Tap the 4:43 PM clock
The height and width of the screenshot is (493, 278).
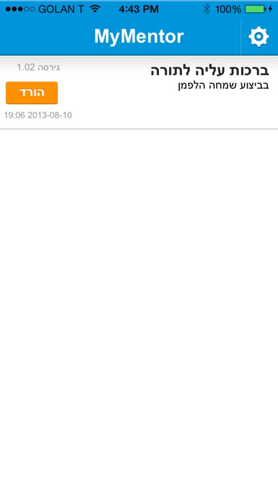click(x=139, y=9)
